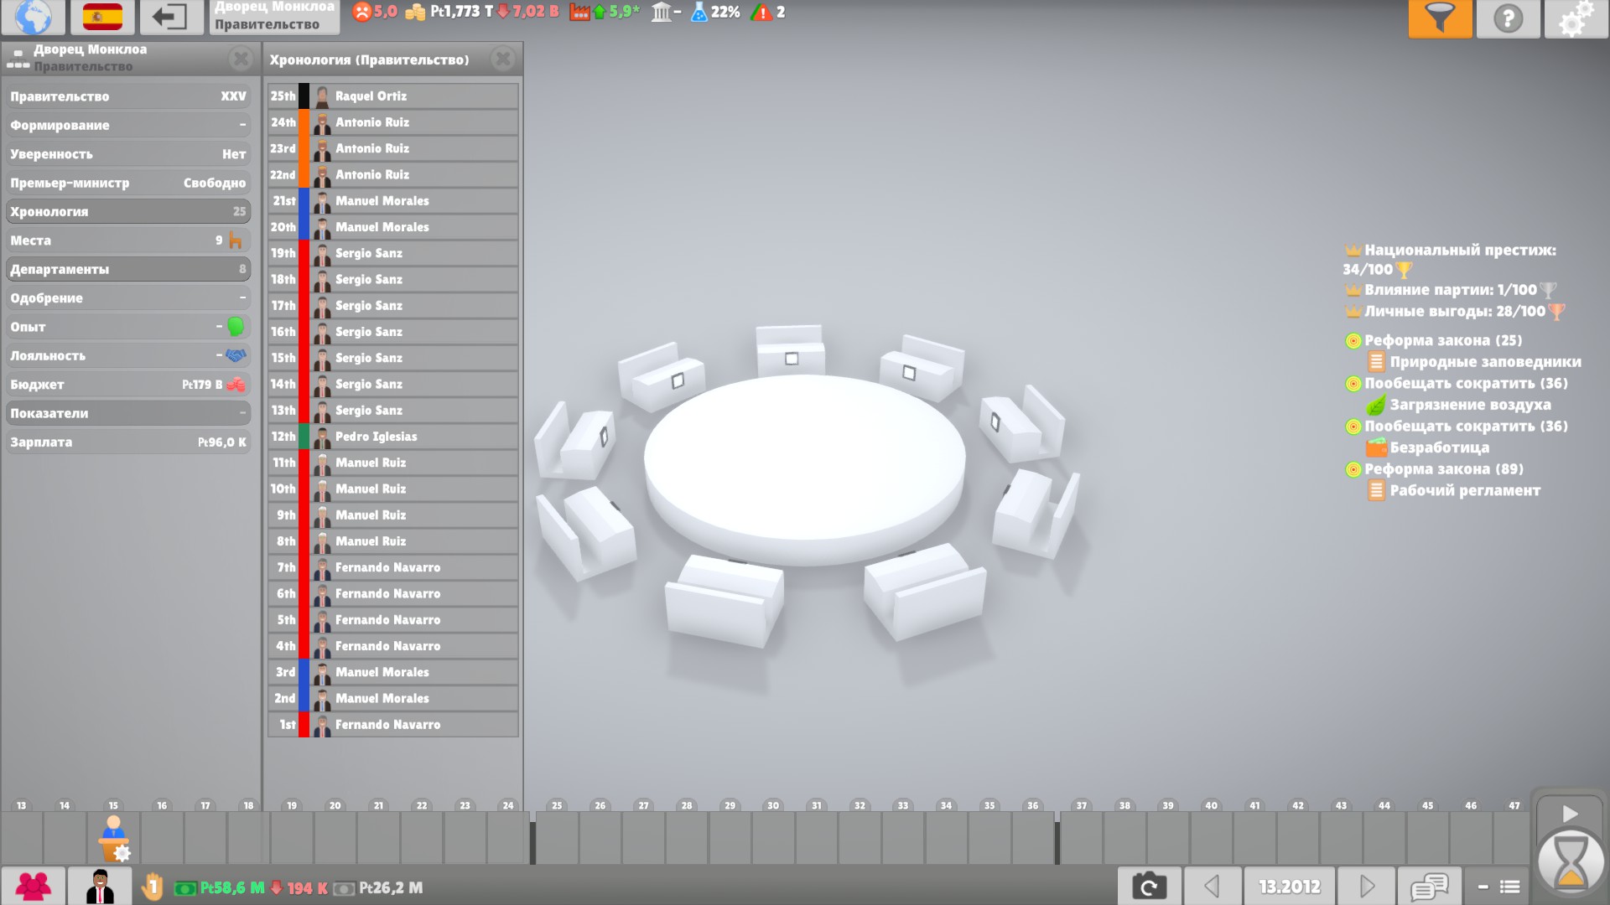Click the Spain flag icon
Screen dimensions: 1610x905
point(102,16)
